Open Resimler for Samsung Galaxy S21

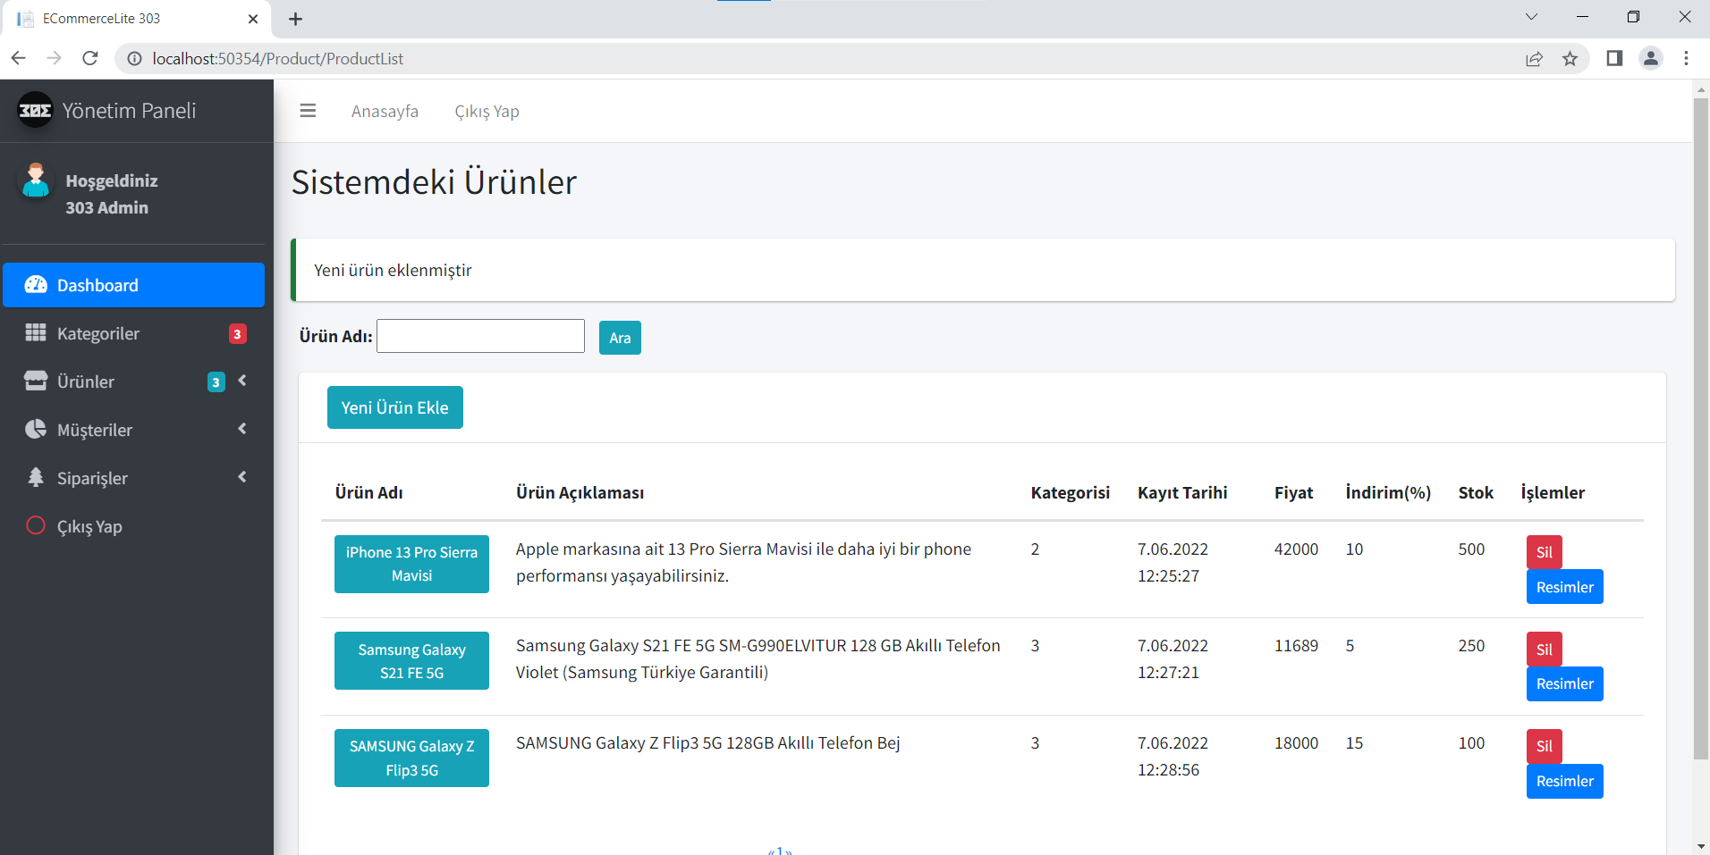pyautogui.click(x=1565, y=683)
